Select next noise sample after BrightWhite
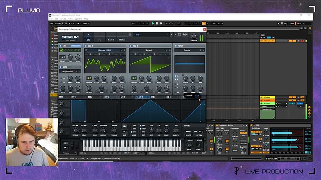The image size is (321, 180). tap(80, 72)
